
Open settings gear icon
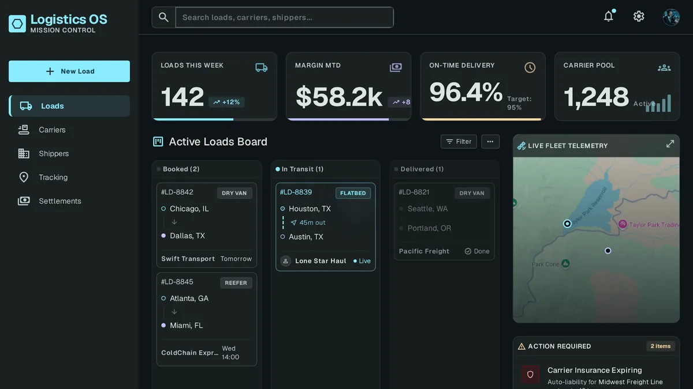pos(639,16)
